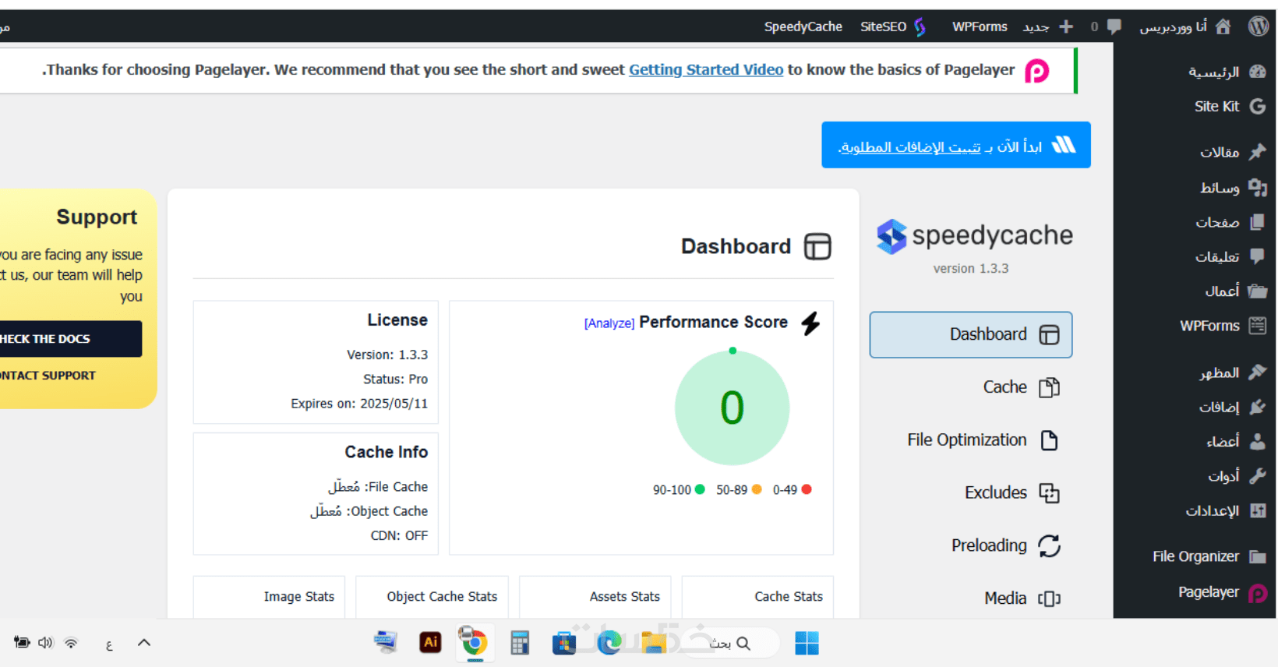Click the required plugins install link in the blue banner
This screenshot has height=667, width=1278.
point(909,147)
